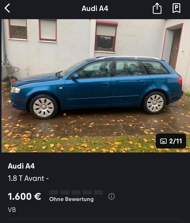Save listing with the parking bookmark icon
Image resolution: width=190 pixels, height=223 pixels.
[x=176, y=8]
